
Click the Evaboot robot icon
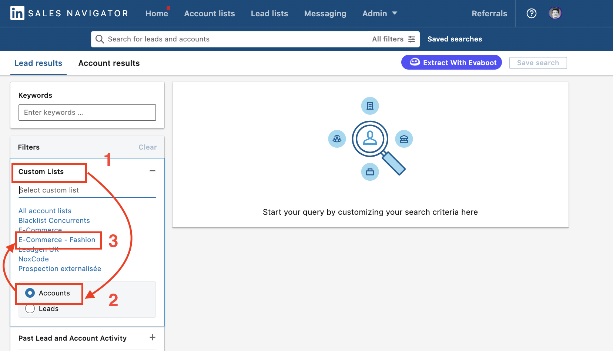pos(415,62)
